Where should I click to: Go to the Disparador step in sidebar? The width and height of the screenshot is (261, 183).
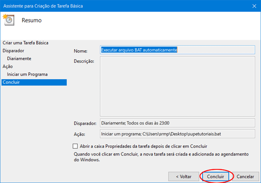(13, 51)
